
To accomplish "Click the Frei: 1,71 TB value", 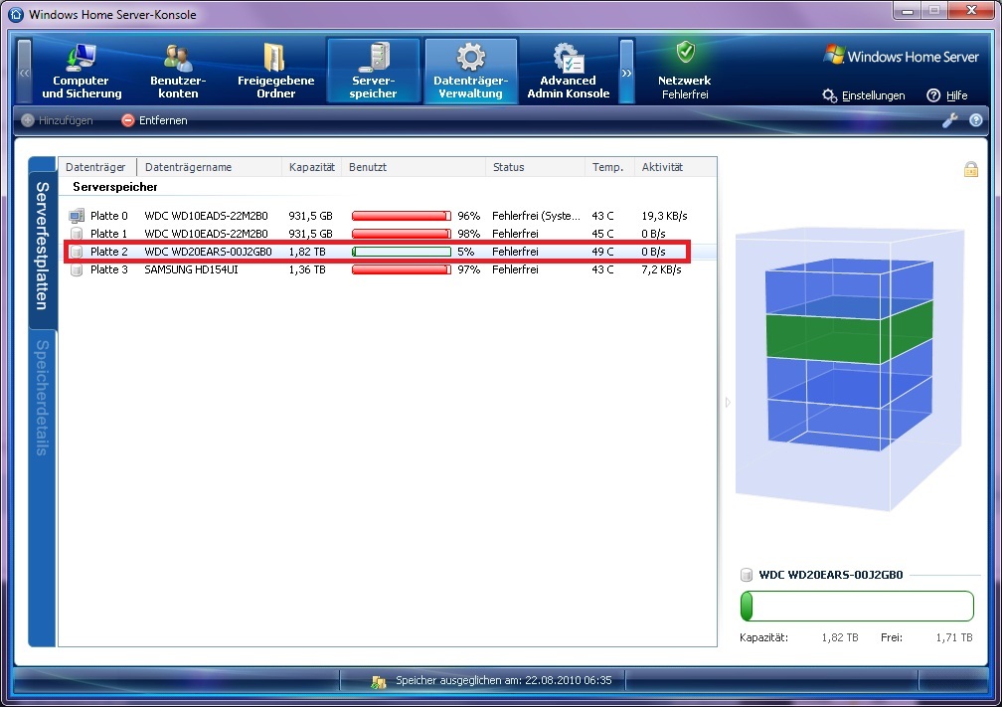I will tap(953, 637).
